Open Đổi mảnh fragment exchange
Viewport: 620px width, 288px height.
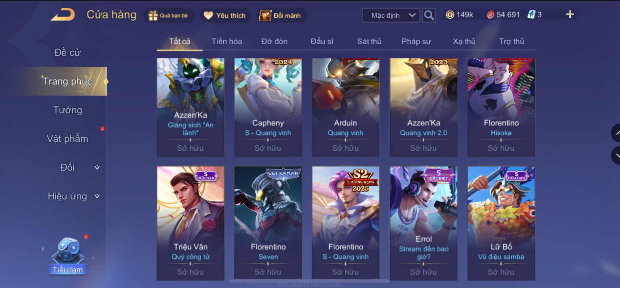pyautogui.click(x=281, y=16)
